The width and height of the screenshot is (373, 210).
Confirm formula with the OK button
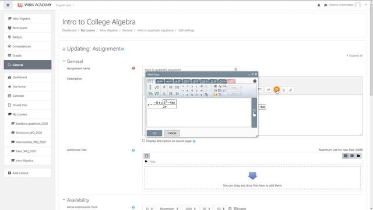154,133
